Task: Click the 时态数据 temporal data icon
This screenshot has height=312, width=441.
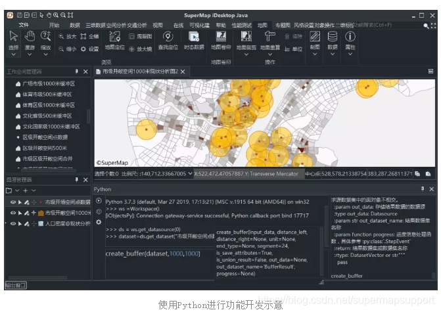Action: pyautogui.click(x=194, y=37)
